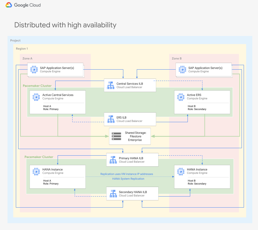This screenshot has height=230, width=258.
Task: Select the Secondary HANA ILB load balancer icon
Action: [113, 194]
